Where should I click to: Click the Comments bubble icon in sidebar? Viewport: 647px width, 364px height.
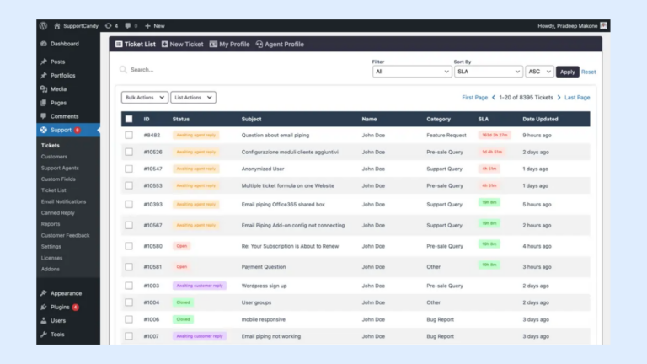43,116
